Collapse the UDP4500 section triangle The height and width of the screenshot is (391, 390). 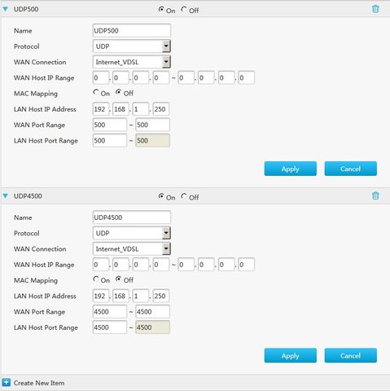coord(6,195)
